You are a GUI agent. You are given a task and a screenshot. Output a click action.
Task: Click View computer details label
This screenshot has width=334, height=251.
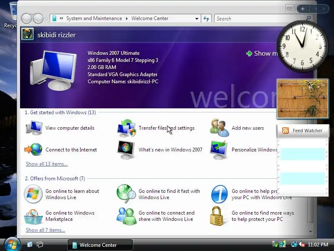pos(70,128)
